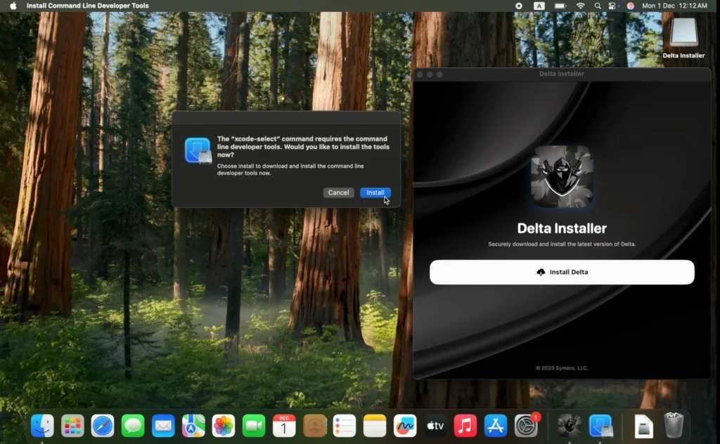The width and height of the screenshot is (720, 444).
Task: Open the Trash from the Dock
Action: pos(674,425)
